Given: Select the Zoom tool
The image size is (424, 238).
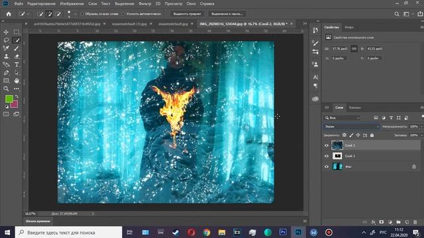Looking at the screenshot, I should (6, 89).
